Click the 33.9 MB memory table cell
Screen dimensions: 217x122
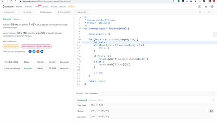[x=52, y=68]
